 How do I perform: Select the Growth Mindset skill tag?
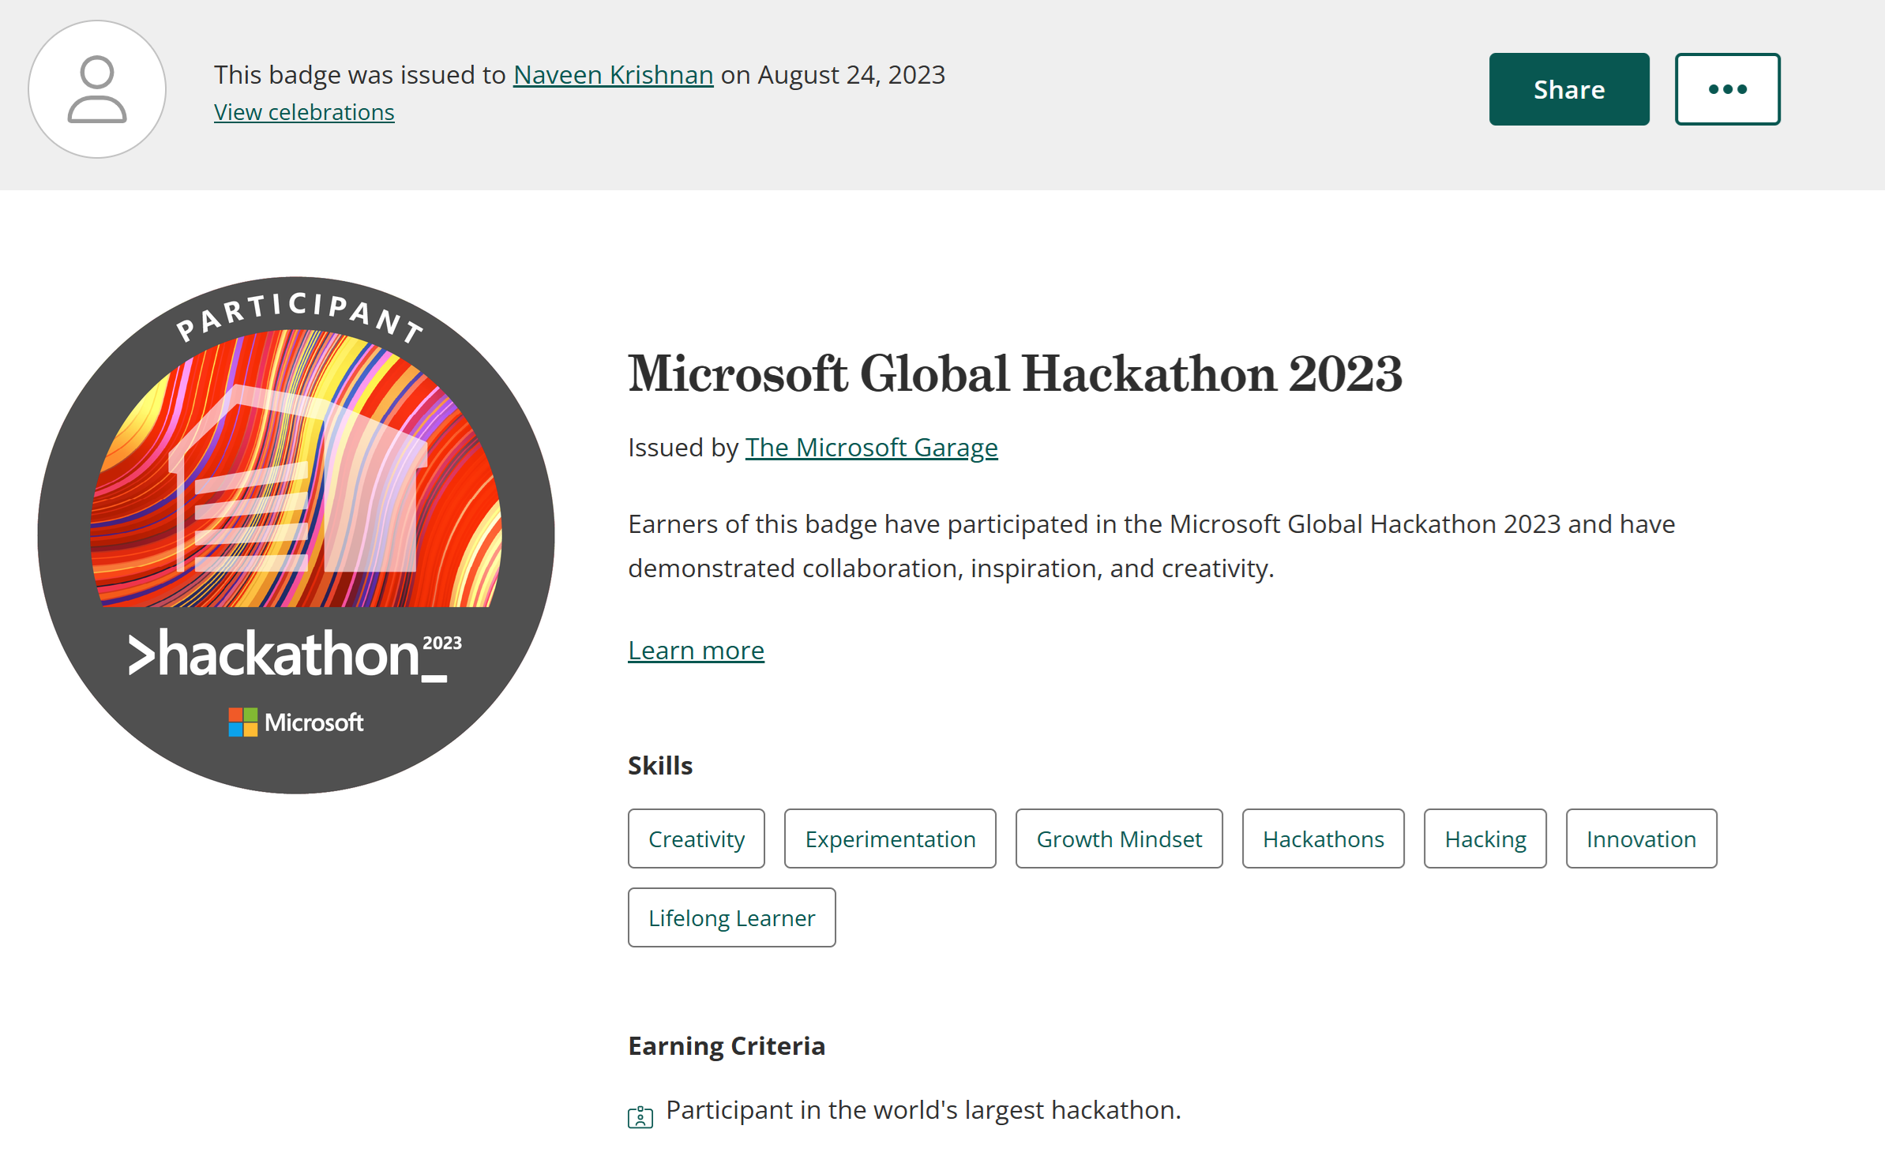point(1119,838)
